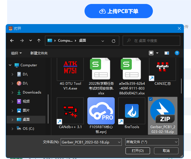Open view options dropdown arrow
Viewport: 191px width, 159px height.
click(157, 53)
